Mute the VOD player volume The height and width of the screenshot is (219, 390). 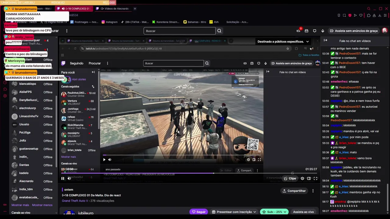(x=69, y=179)
